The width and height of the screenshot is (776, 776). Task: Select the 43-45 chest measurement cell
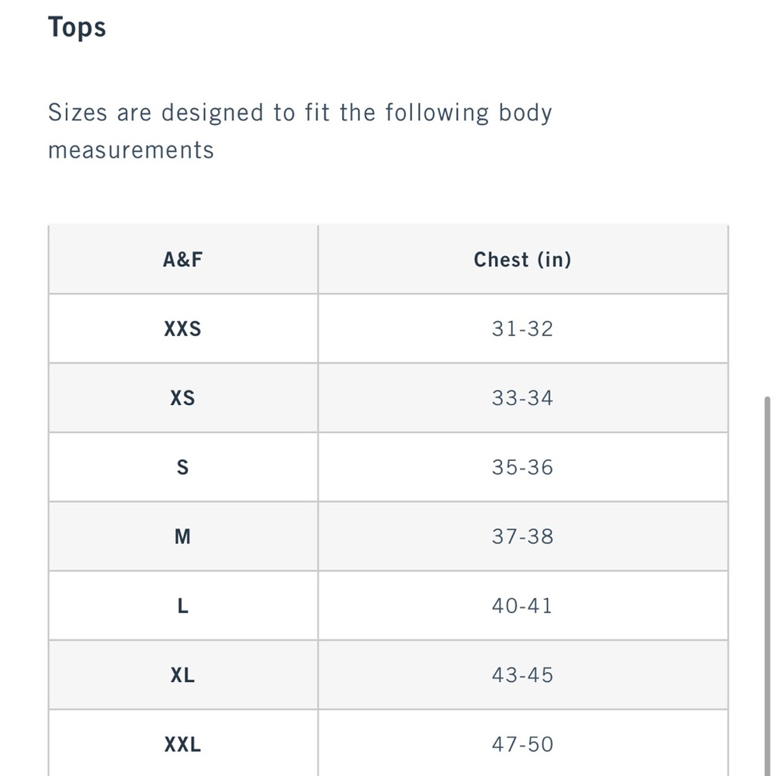[x=522, y=675]
